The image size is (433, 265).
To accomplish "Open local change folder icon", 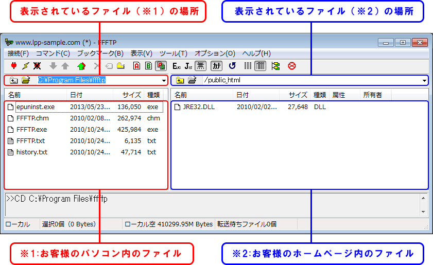I will click(26, 80).
